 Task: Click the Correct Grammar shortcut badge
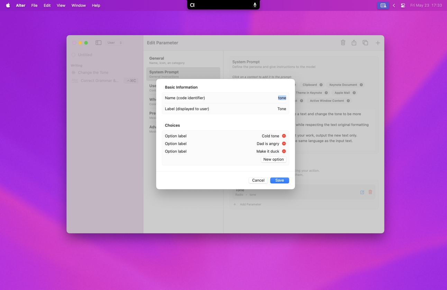(131, 81)
